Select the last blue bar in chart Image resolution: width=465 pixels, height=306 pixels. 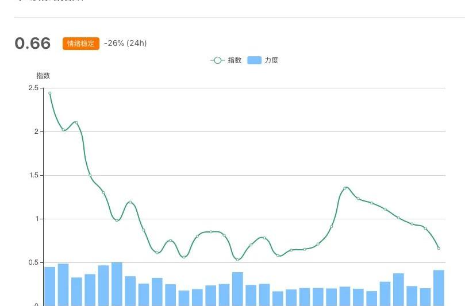point(439,287)
